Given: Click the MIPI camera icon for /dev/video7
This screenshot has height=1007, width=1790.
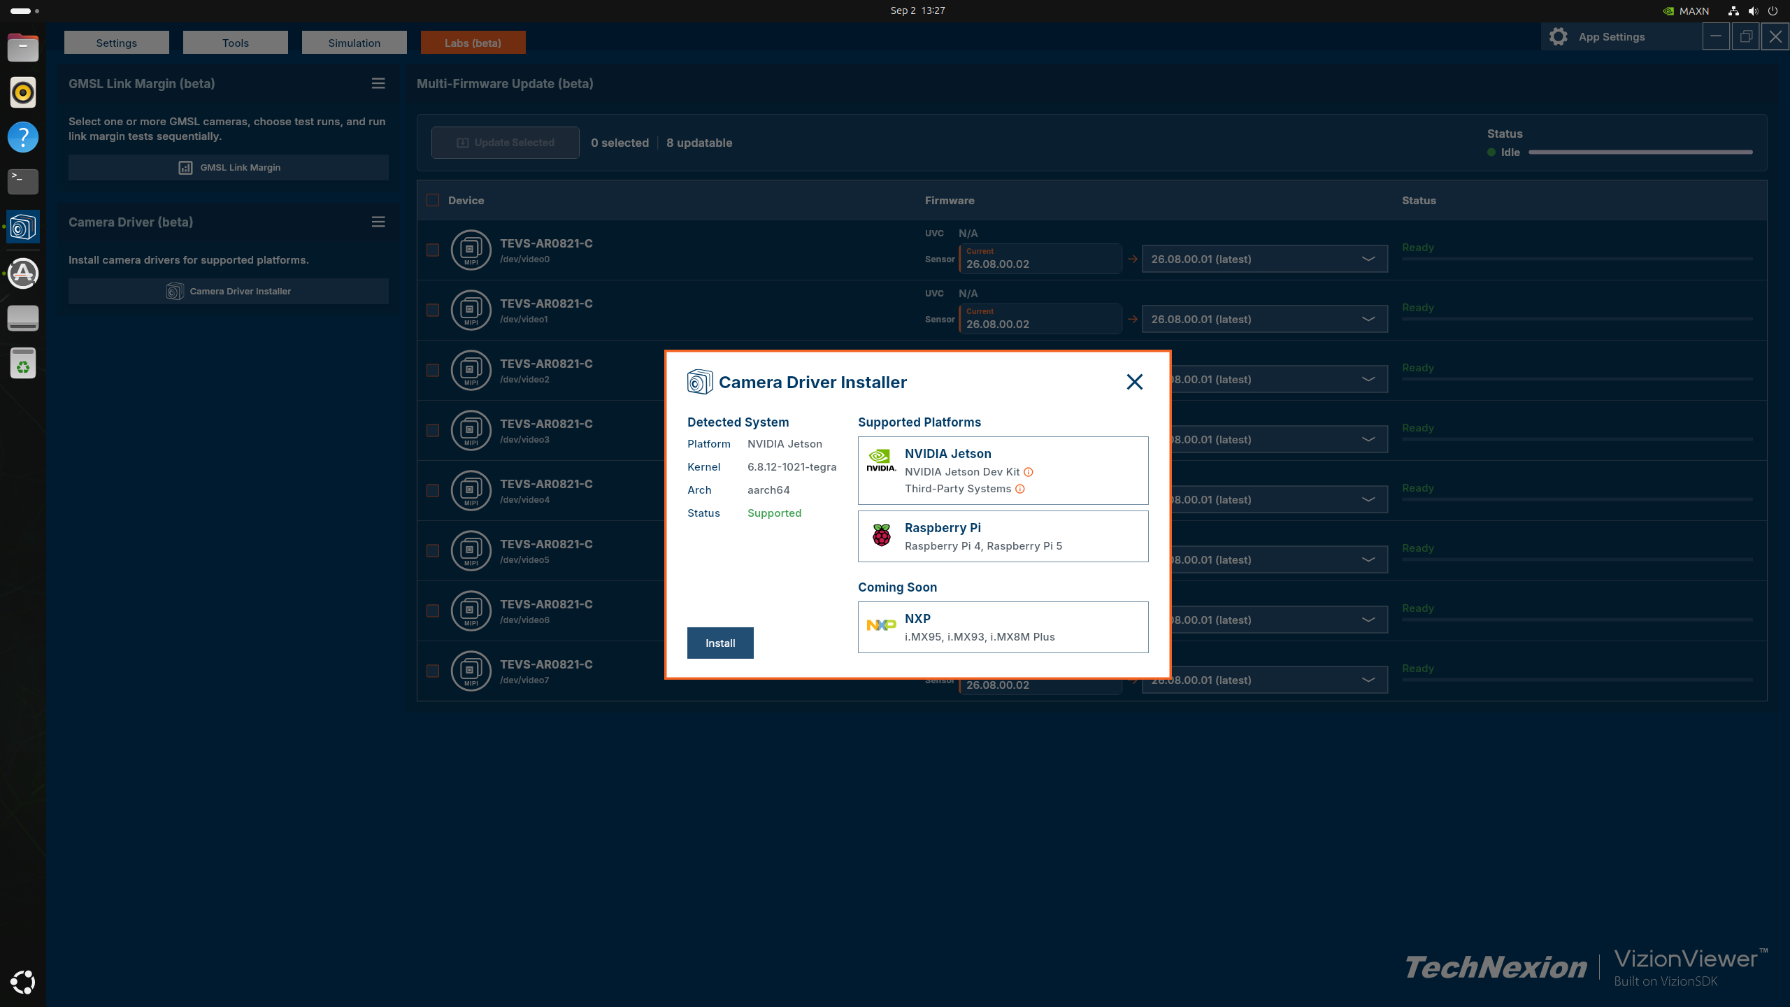Looking at the screenshot, I should [x=471, y=671].
